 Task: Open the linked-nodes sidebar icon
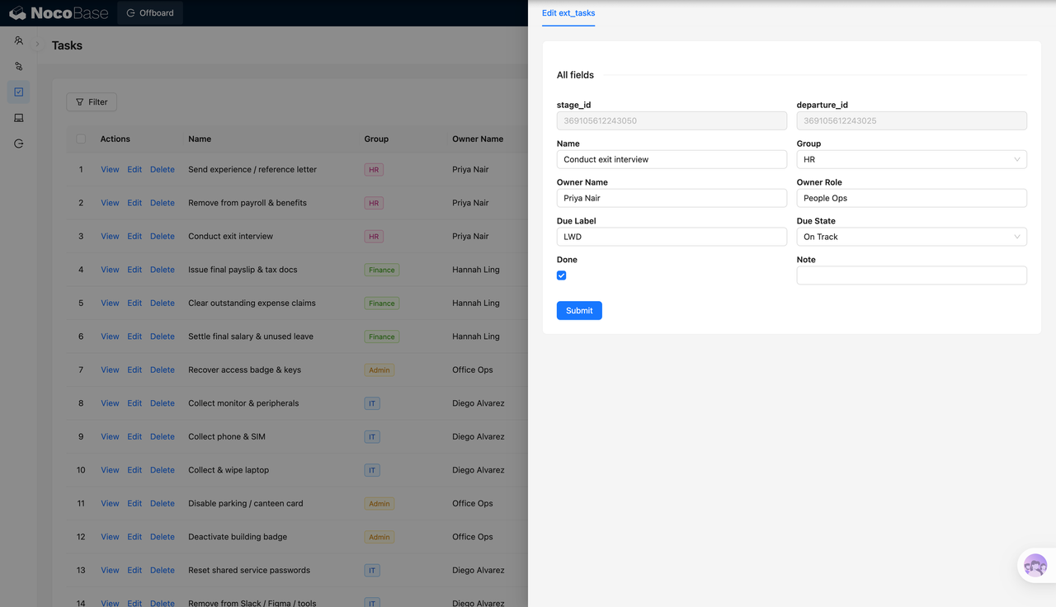point(18,66)
